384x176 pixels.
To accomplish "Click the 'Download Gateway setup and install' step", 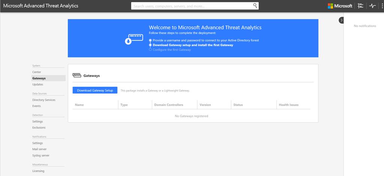I will [x=193, y=45].
